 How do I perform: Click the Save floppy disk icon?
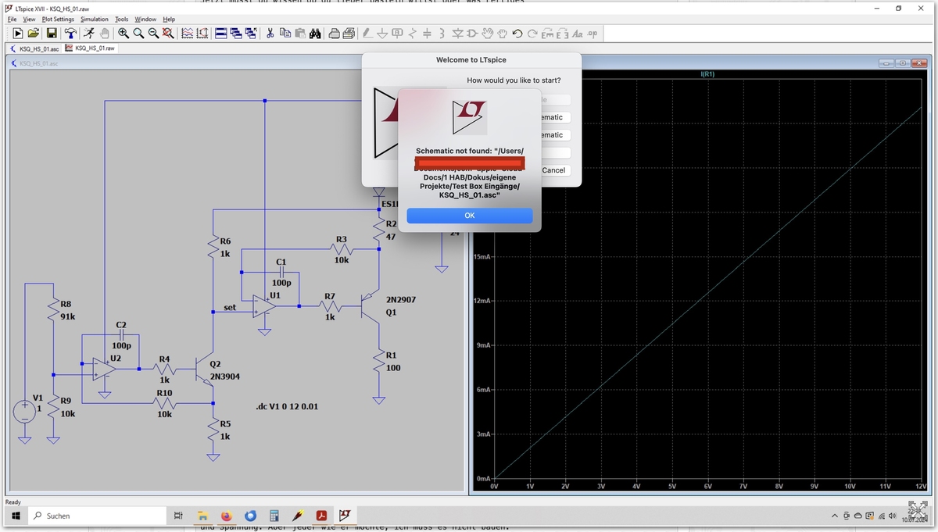coord(52,34)
